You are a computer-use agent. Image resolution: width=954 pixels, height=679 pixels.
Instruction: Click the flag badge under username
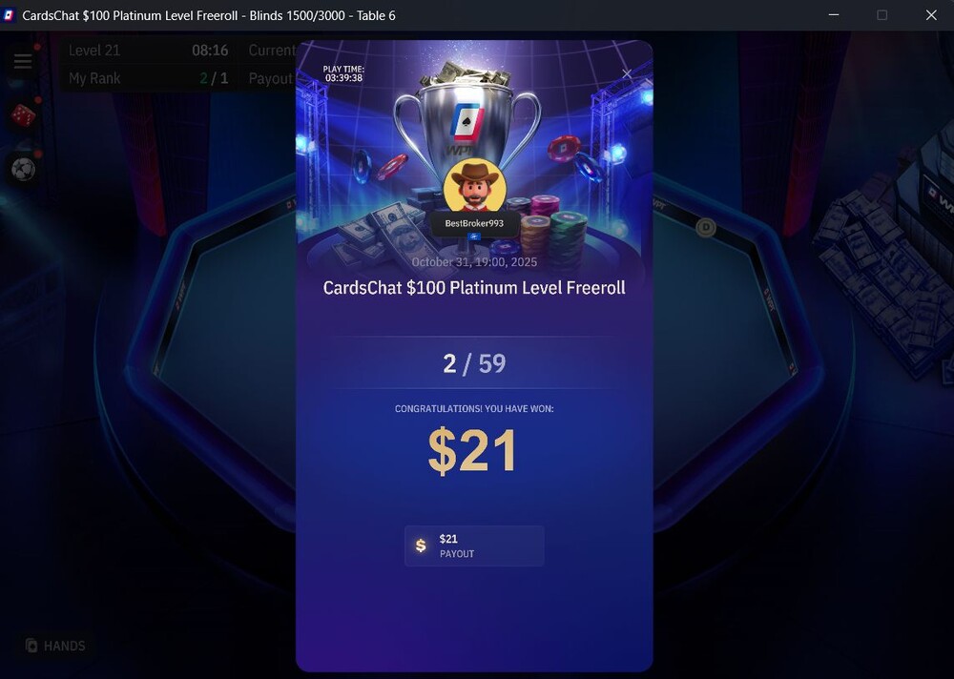474,237
